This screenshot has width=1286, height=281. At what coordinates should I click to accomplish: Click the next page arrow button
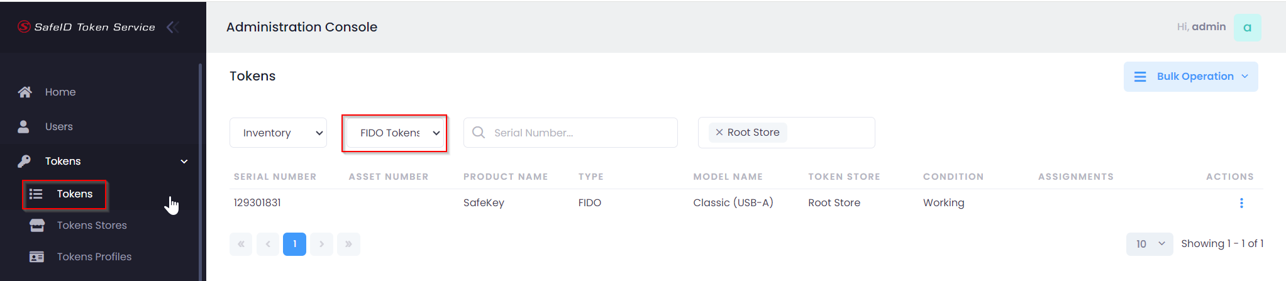321,244
